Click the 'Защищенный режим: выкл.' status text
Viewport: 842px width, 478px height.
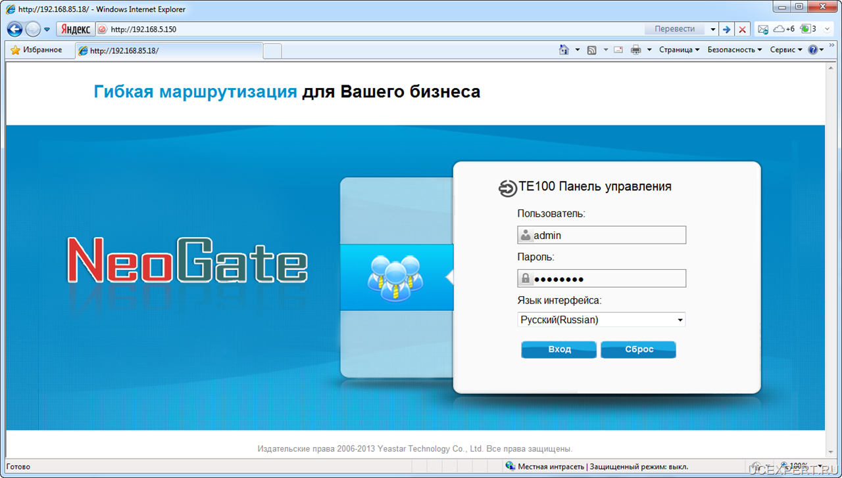pos(639,467)
